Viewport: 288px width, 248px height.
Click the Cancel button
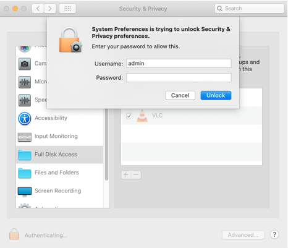point(180,95)
